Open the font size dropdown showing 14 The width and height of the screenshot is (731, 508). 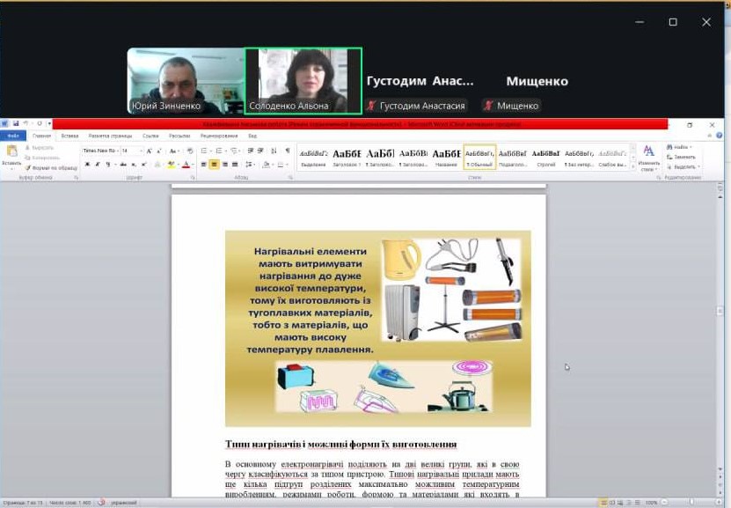click(141, 151)
